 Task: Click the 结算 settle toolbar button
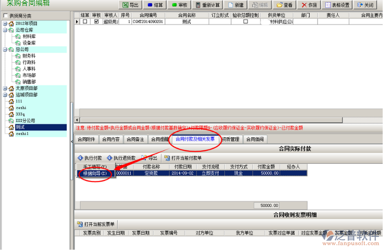pyautogui.click(x=155, y=5)
